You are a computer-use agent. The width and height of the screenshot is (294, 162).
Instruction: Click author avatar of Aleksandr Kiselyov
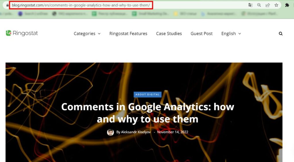coord(111,132)
